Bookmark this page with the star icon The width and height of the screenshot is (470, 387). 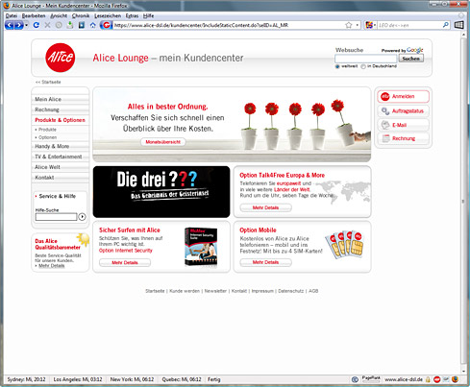pyautogui.click(x=348, y=25)
